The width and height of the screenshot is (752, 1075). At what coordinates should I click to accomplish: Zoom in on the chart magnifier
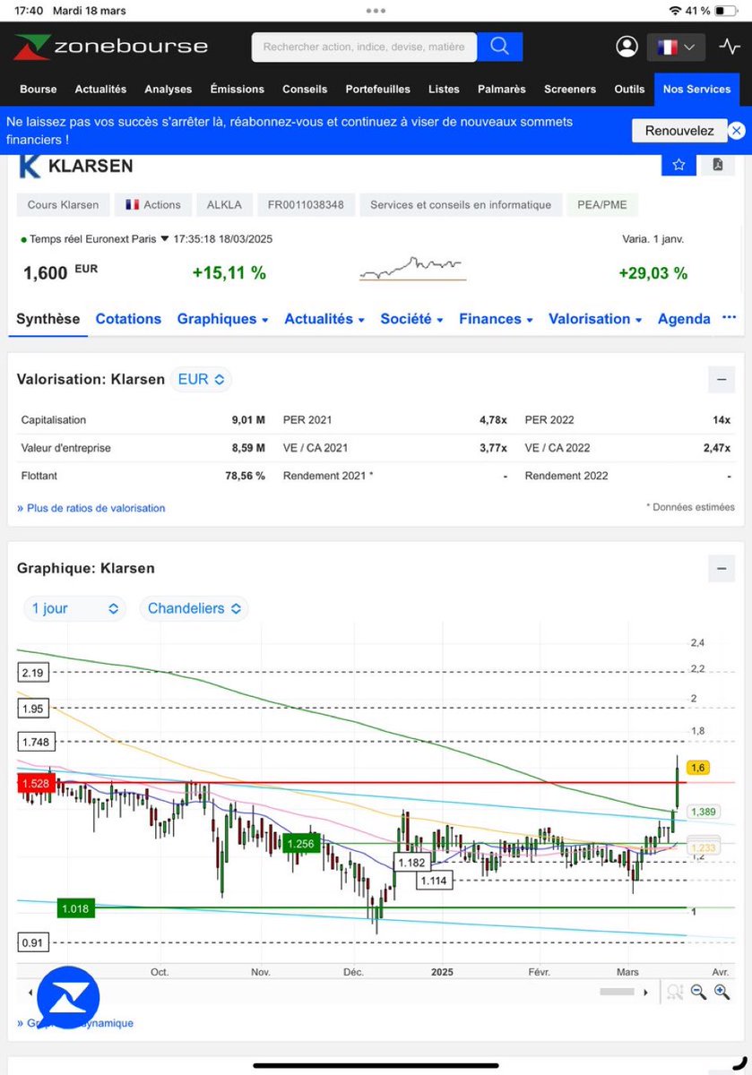tap(722, 992)
